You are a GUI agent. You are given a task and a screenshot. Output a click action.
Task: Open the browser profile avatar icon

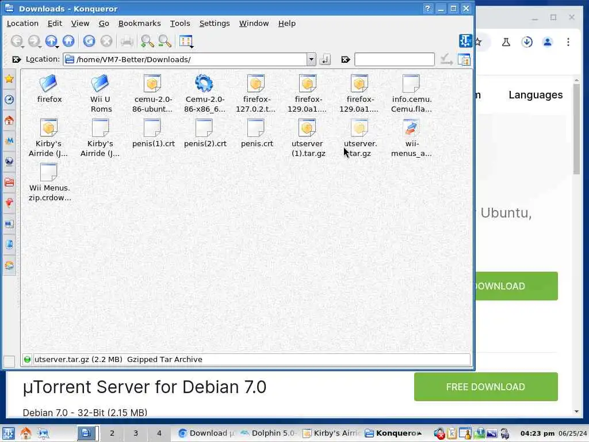(548, 42)
